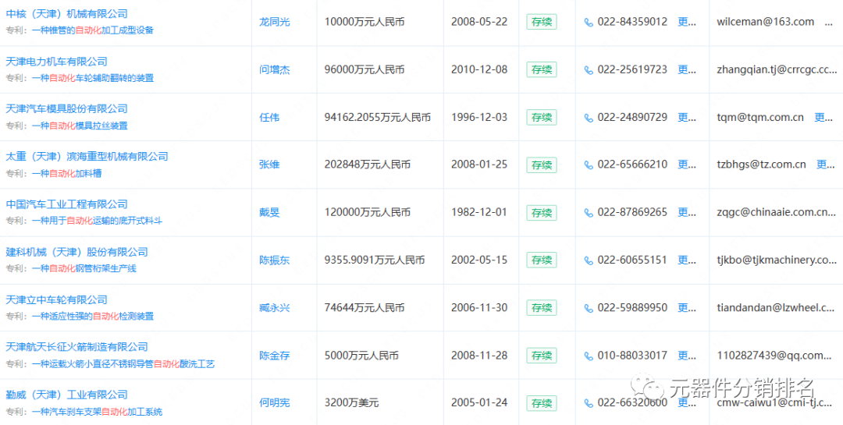
Task: View legal representative 何明宪
Action: click(275, 403)
